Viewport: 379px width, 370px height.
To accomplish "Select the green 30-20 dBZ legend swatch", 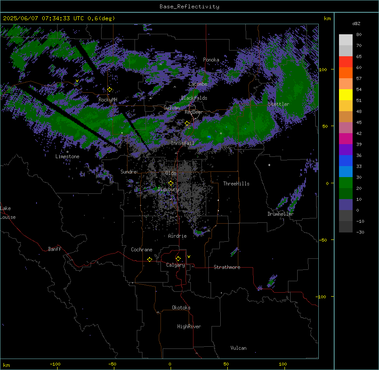I will [346, 183].
